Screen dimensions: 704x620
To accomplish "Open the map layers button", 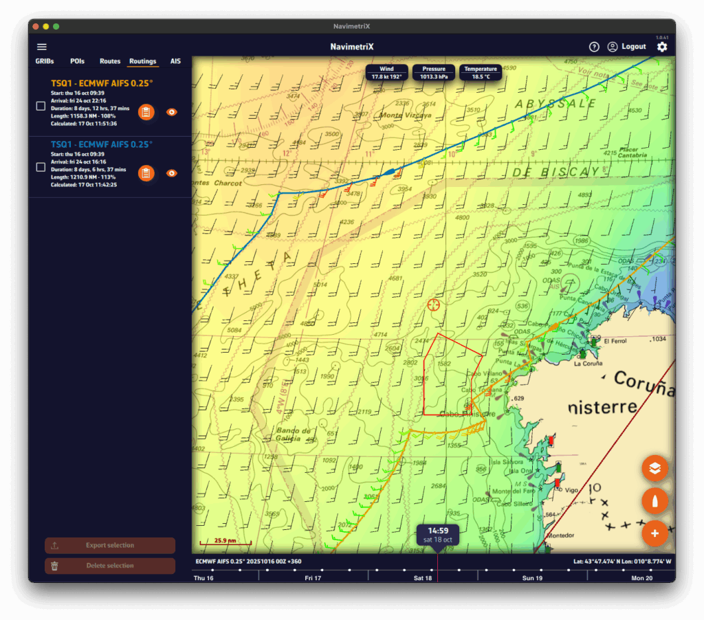I will 654,468.
